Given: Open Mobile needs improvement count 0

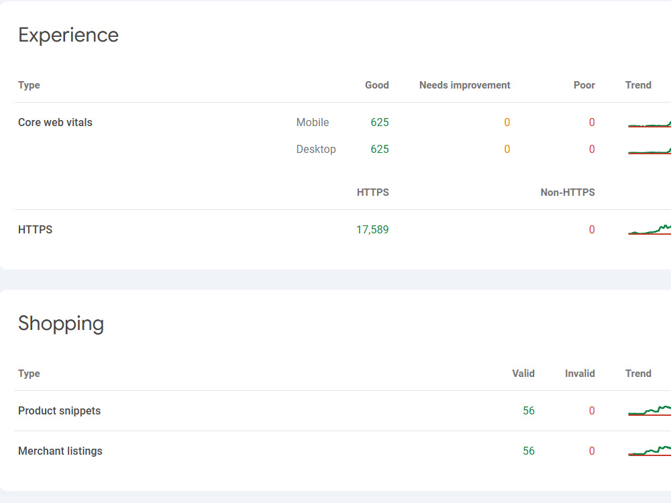Looking at the screenshot, I should [x=507, y=122].
